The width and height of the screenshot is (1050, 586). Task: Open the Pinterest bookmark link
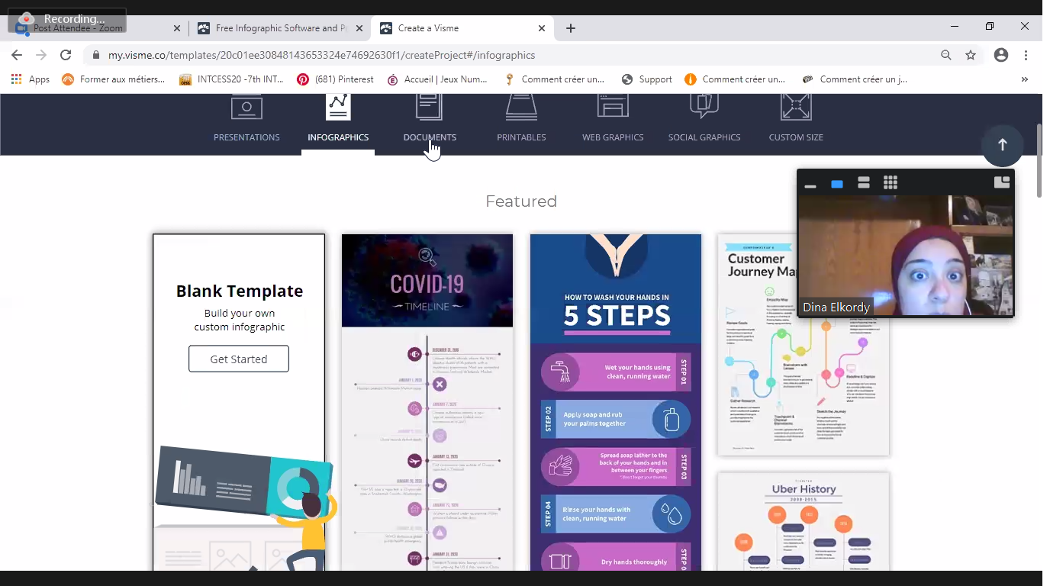[336, 79]
